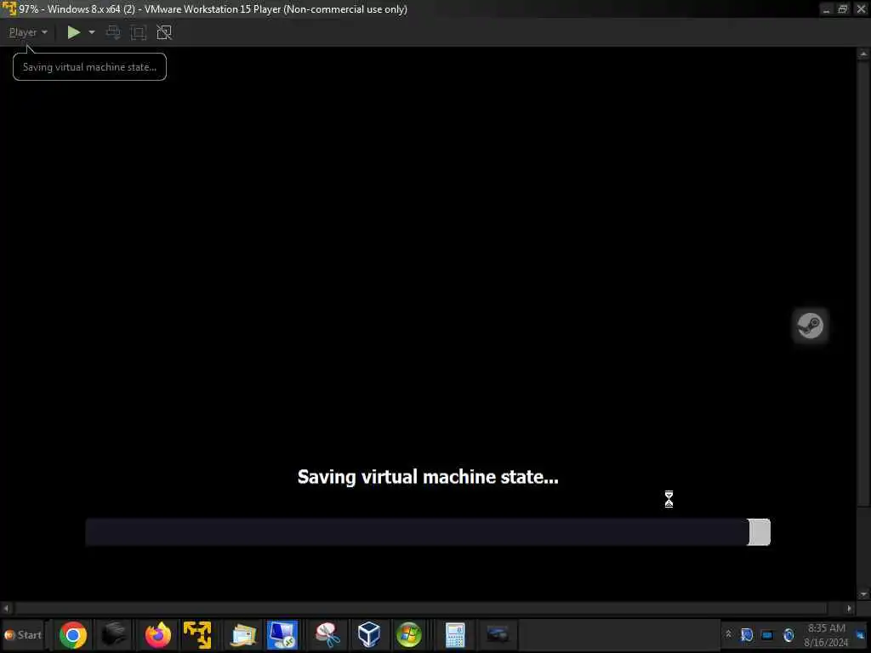Image resolution: width=871 pixels, height=653 pixels.
Task: Click the monitor tray icon
Action: coord(767,634)
